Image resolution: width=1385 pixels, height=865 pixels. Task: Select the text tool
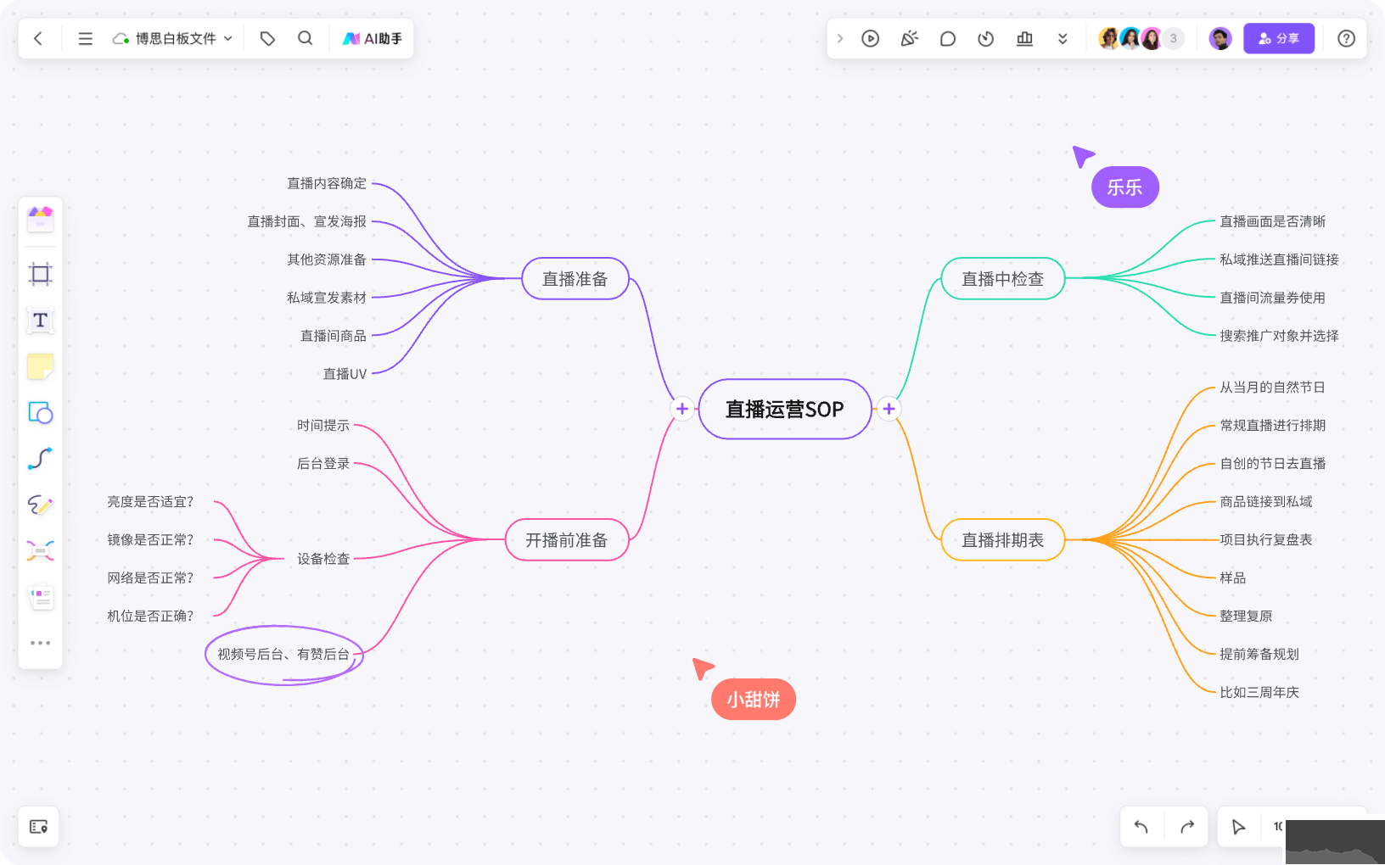pyautogui.click(x=40, y=321)
